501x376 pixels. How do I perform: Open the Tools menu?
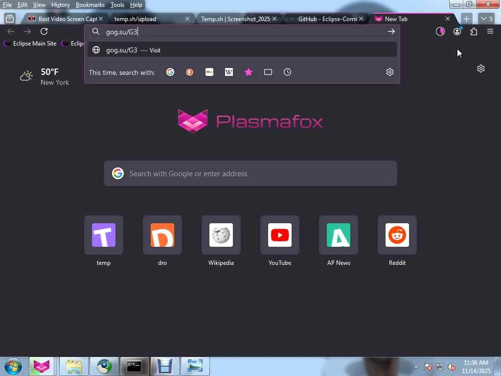[x=117, y=5]
